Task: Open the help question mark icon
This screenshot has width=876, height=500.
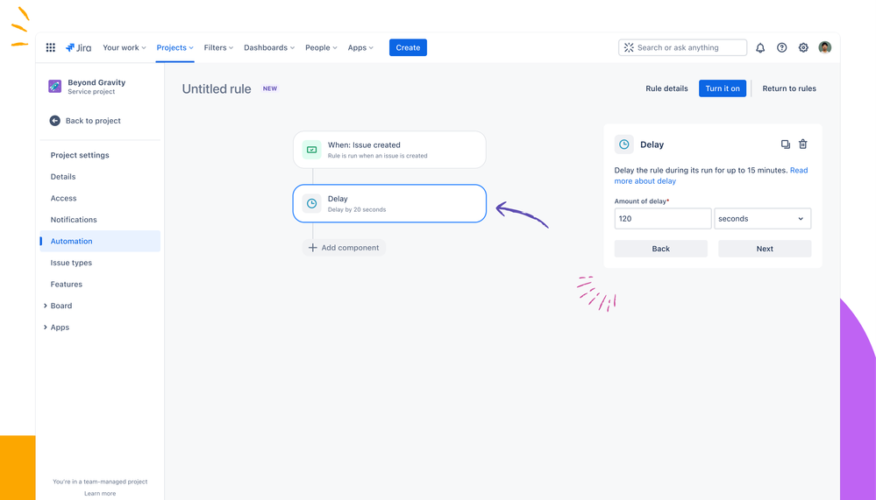Action: click(781, 47)
